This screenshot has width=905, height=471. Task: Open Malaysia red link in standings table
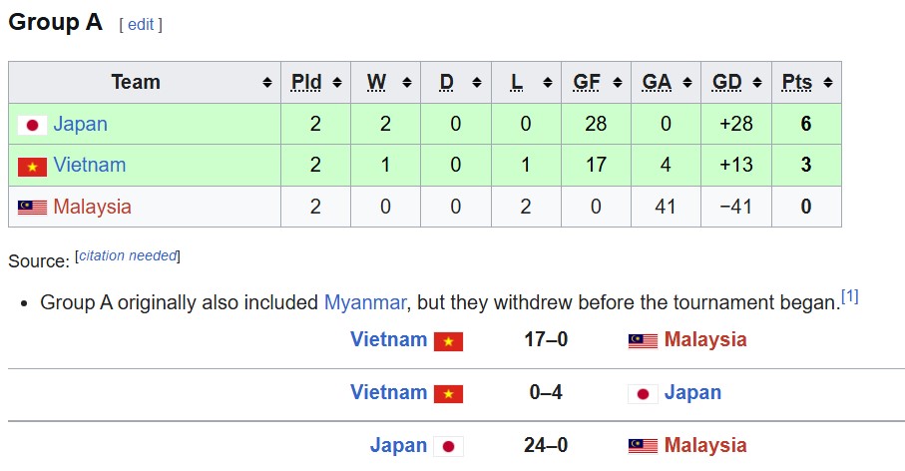pyautogui.click(x=93, y=207)
